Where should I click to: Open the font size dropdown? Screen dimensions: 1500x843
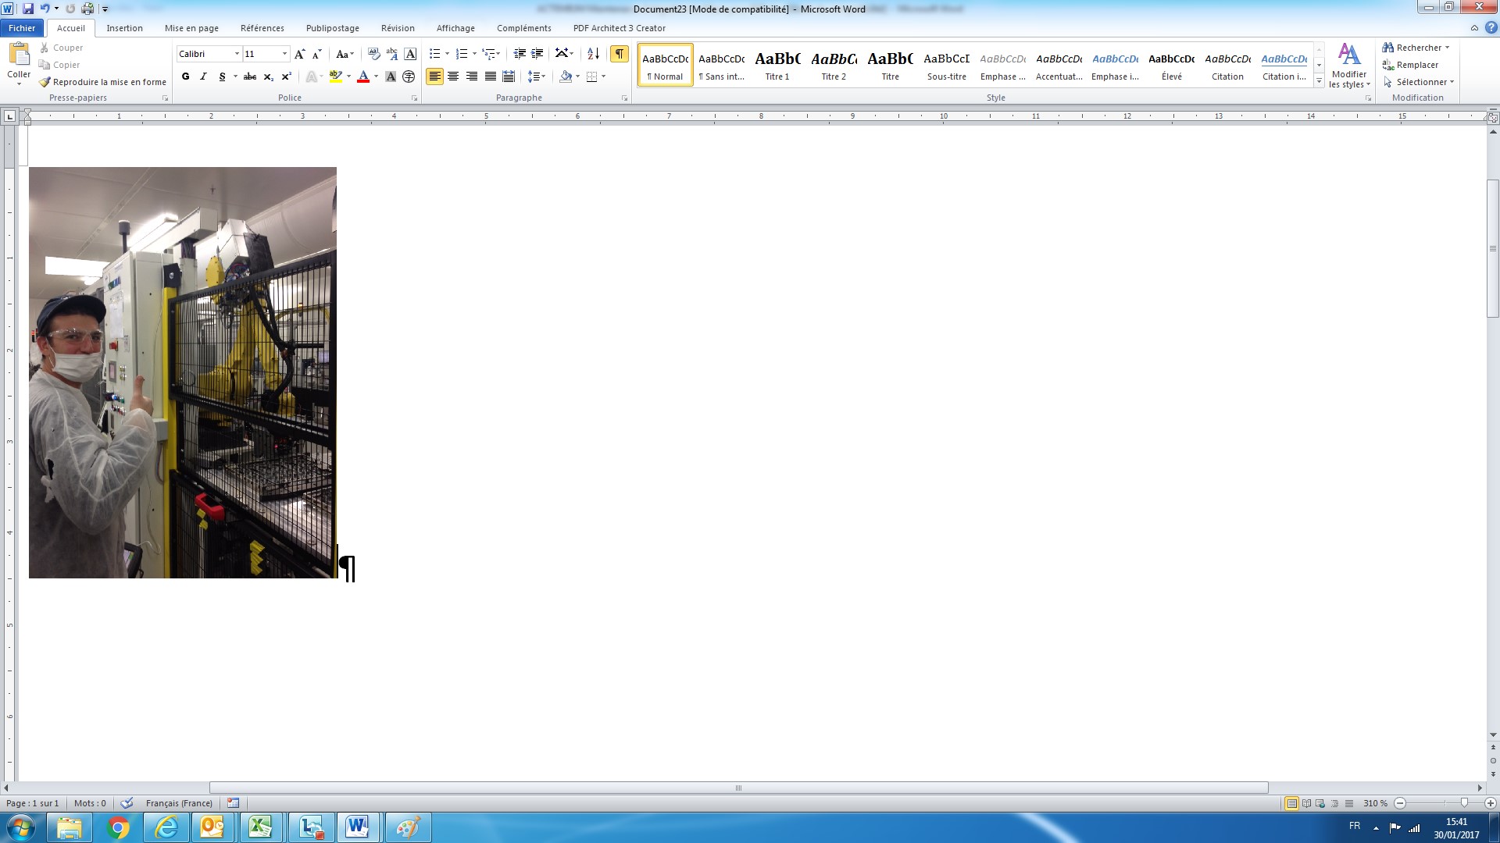284,54
